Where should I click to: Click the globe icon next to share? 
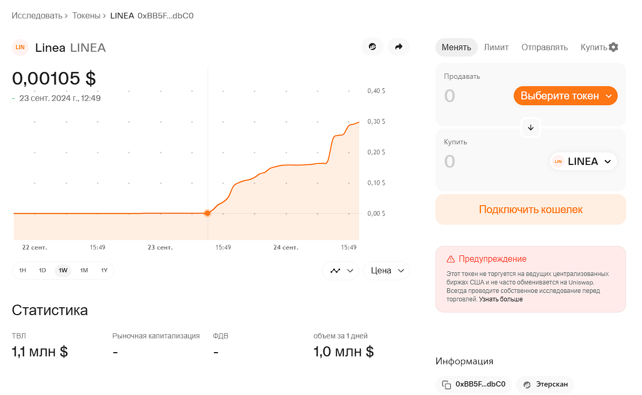coord(372,47)
